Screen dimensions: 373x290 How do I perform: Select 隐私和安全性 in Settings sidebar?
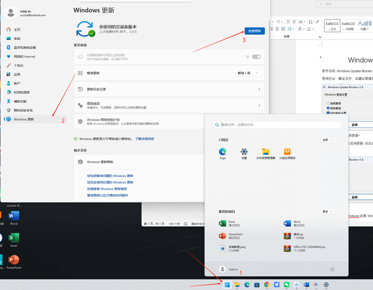coord(23,110)
